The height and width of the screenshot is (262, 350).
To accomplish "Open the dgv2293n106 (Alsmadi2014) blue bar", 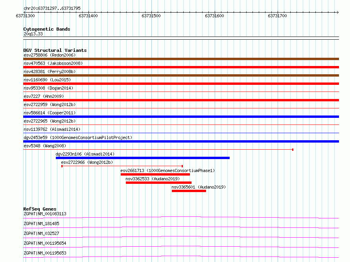I will pos(143,158).
